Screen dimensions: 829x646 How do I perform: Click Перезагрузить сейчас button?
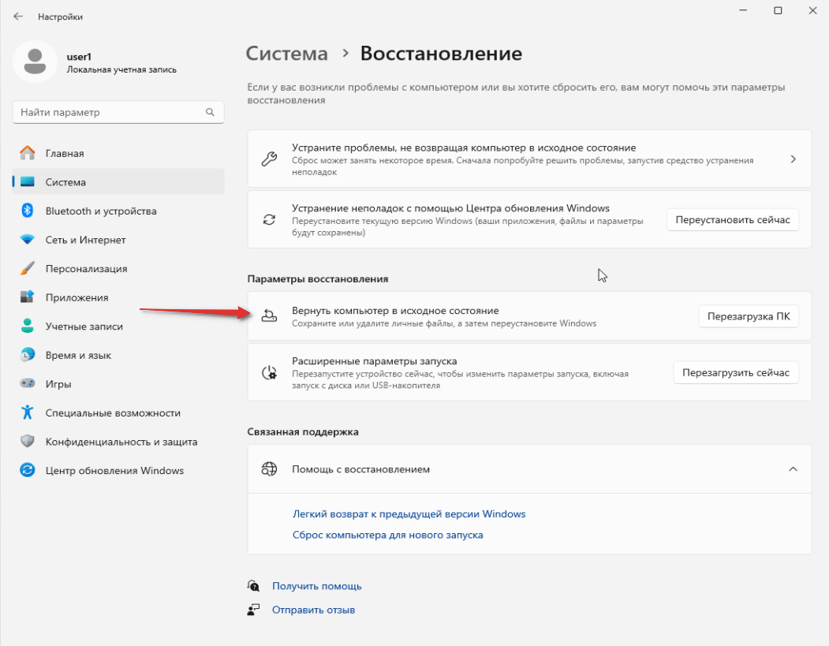(736, 372)
